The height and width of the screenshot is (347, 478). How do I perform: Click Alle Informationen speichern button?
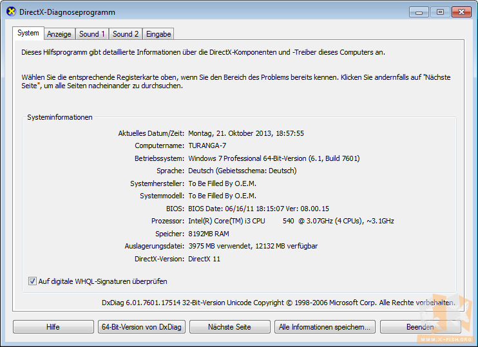coord(325,327)
